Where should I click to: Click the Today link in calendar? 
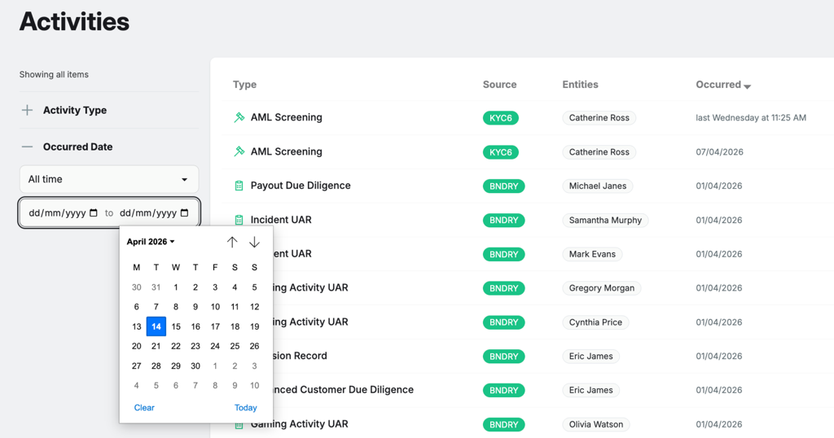246,408
